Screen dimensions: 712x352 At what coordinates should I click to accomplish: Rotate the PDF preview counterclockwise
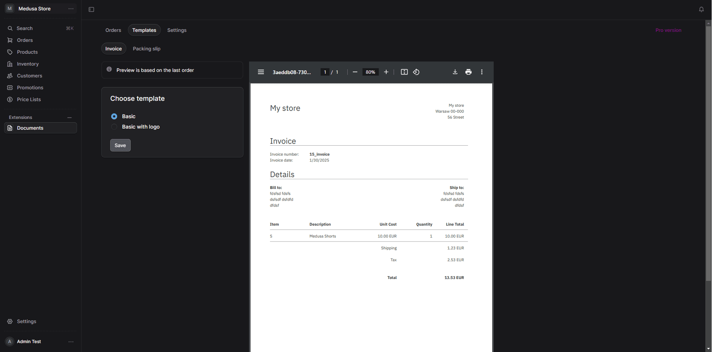click(416, 72)
